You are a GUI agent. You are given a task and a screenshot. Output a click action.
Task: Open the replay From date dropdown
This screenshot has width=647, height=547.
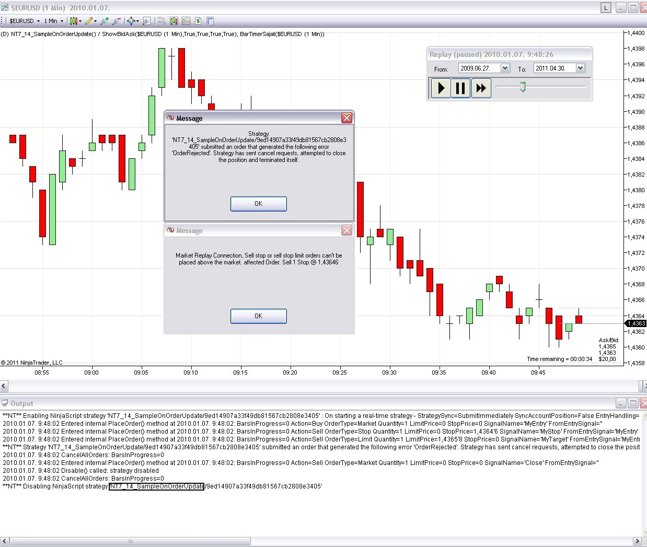coord(505,68)
